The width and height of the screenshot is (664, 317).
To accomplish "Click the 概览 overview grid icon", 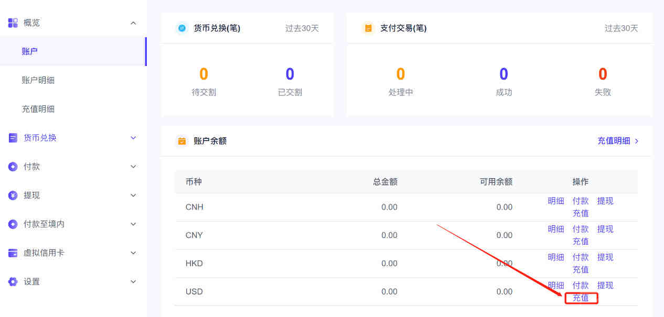I will click(13, 23).
